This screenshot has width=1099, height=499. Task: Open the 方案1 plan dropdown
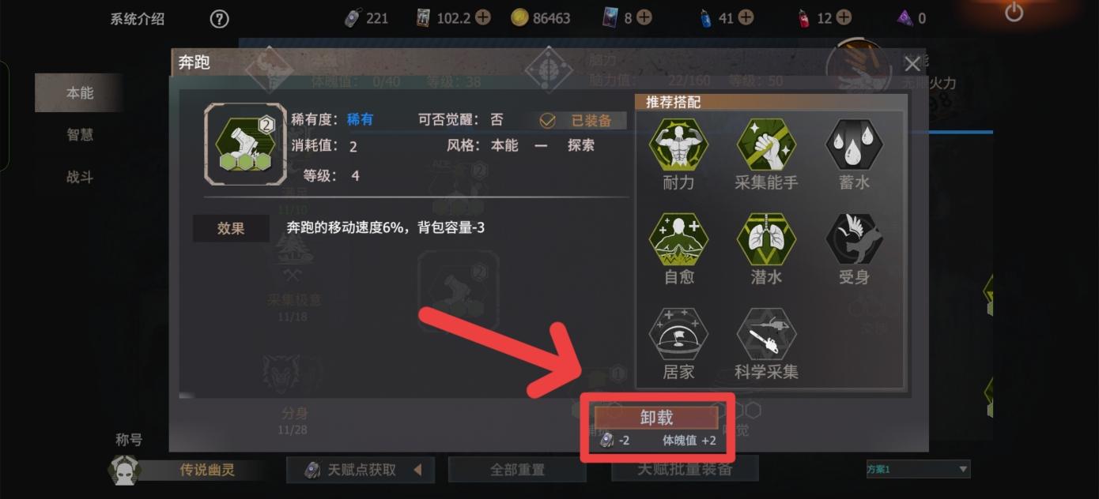click(918, 469)
